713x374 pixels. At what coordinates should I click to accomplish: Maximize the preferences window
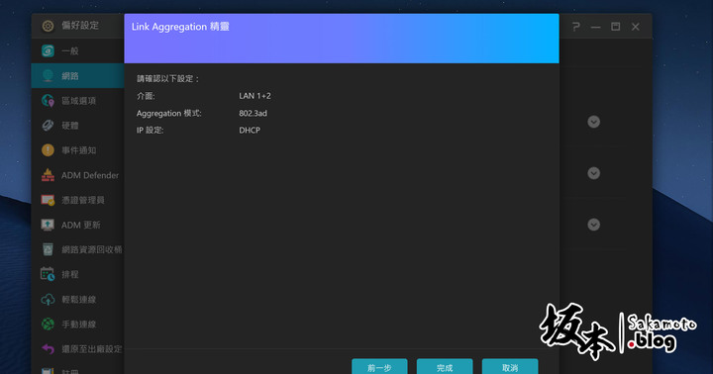[615, 27]
